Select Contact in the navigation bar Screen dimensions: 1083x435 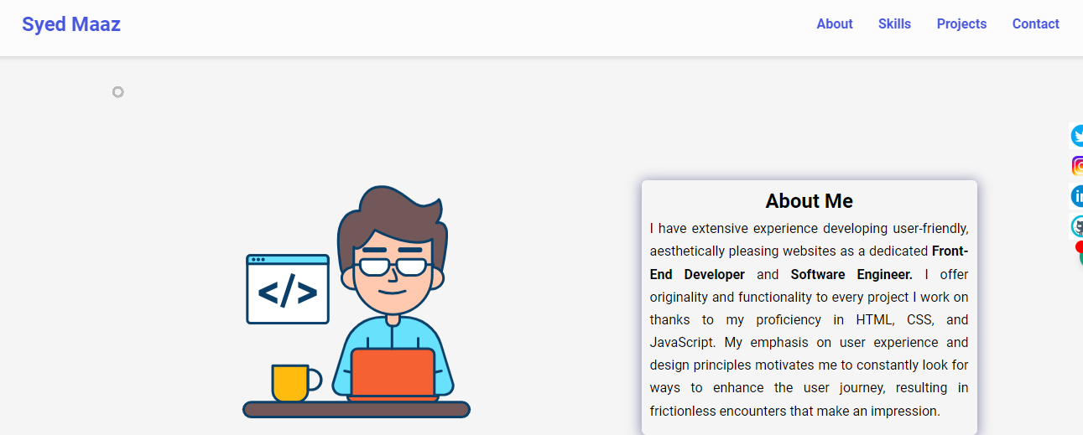[1035, 24]
